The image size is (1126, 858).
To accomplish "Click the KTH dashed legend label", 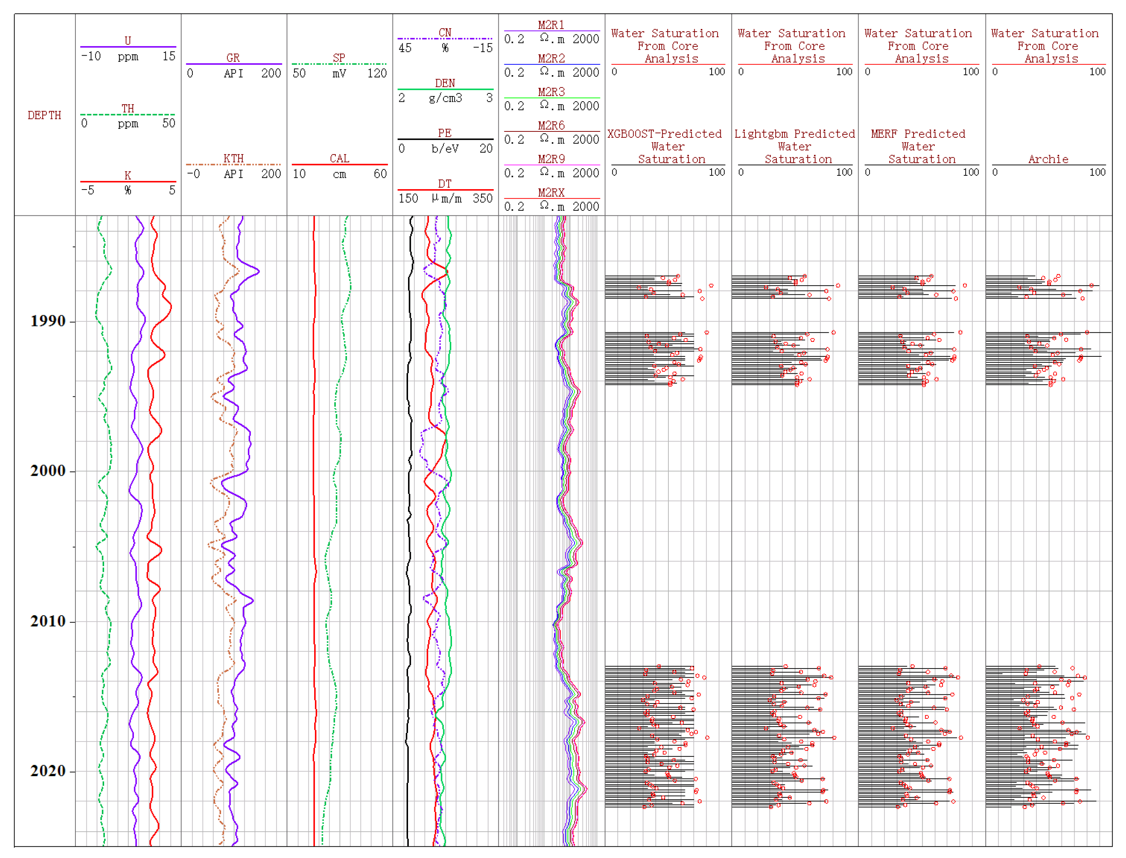I will click(x=233, y=158).
